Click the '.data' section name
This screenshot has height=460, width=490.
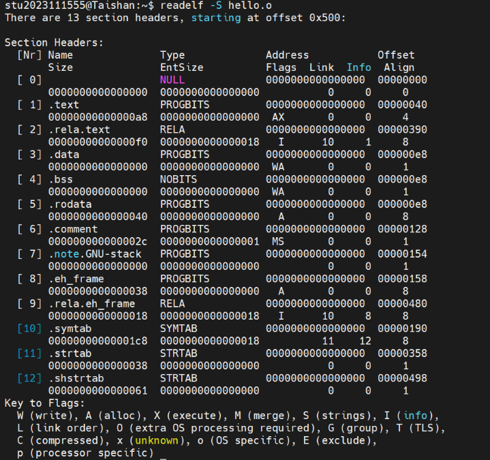[63, 155]
